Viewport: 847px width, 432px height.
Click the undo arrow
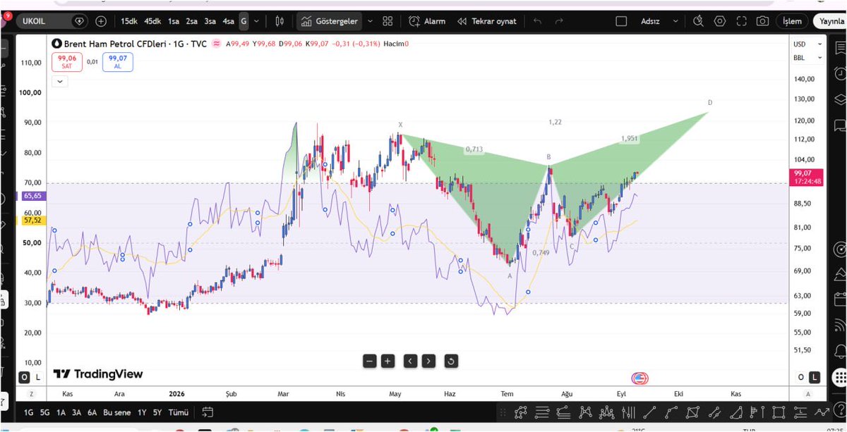click(x=538, y=21)
